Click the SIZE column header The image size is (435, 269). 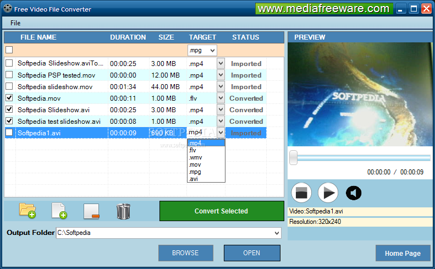pos(166,37)
